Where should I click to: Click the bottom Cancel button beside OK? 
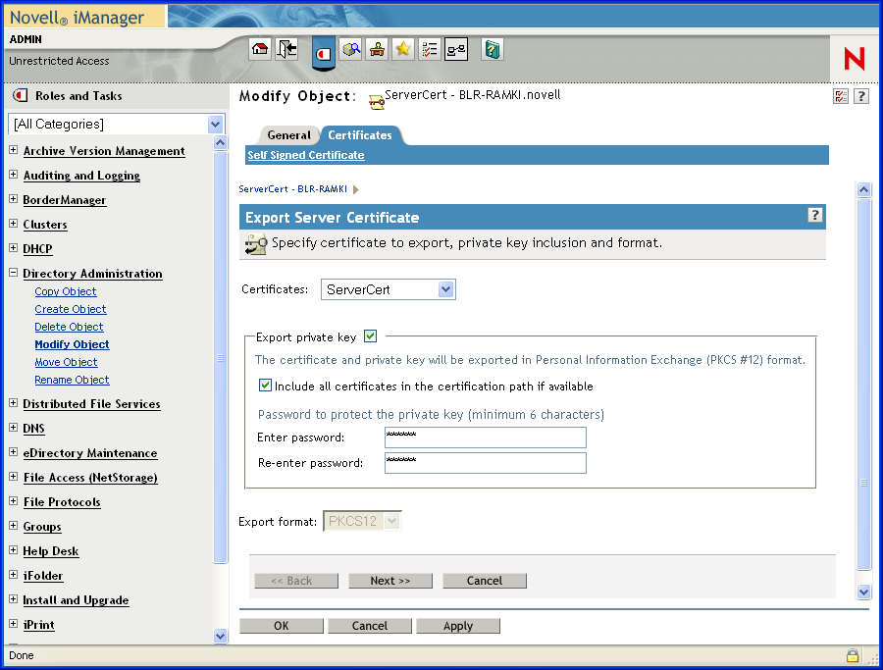pyautogui.click(x=370, y=626)
